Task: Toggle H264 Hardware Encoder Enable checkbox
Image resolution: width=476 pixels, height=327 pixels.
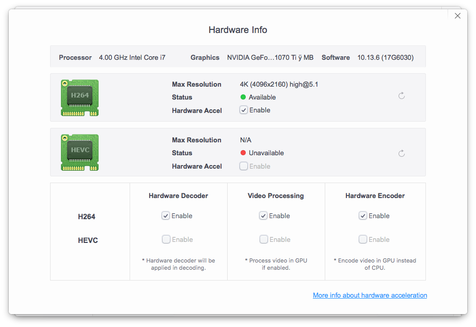Action: tap(363, 216)
